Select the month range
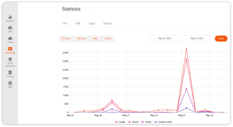 tap(108, 38)
